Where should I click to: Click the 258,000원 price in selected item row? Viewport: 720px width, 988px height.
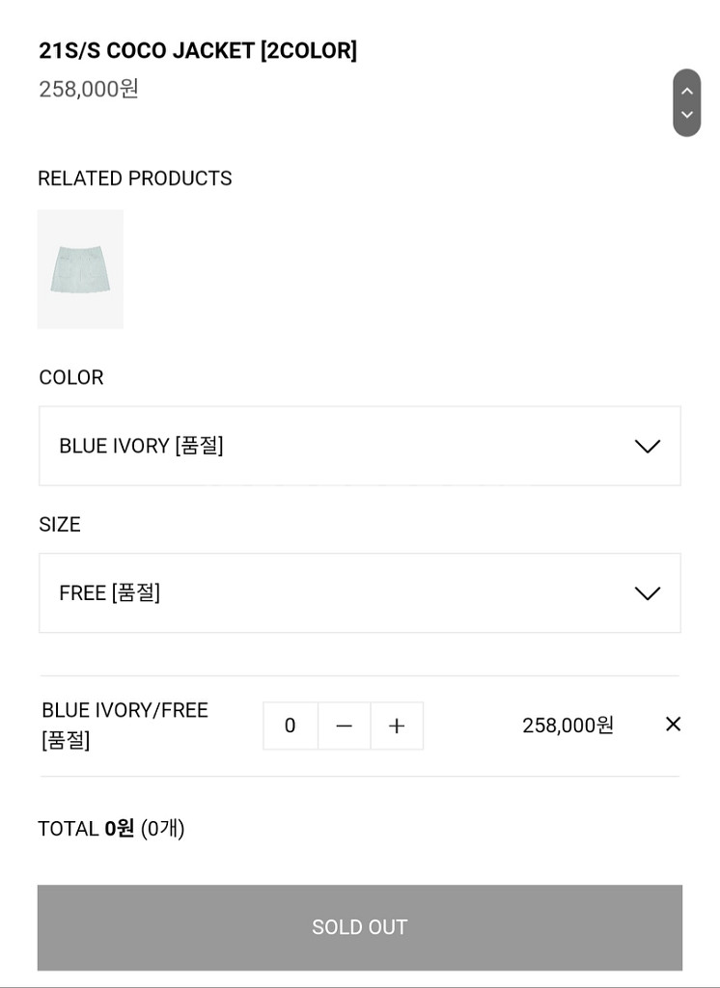pos(568,726)
